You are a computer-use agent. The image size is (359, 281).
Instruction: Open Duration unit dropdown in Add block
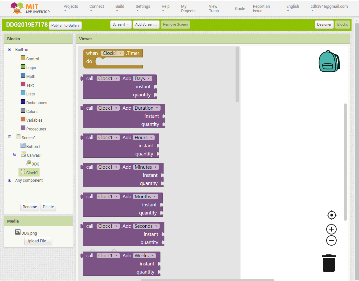pos(147,108)
